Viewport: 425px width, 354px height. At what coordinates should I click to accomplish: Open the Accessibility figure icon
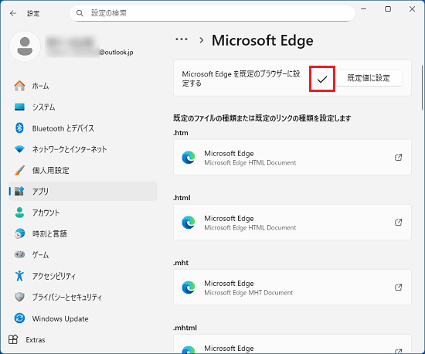coord(19,276)
